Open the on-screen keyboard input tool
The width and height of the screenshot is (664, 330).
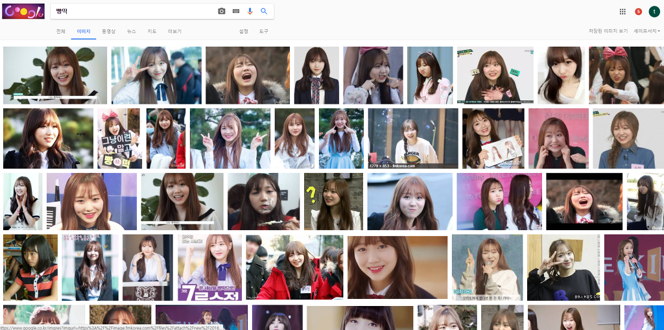(x=236, y=12)
